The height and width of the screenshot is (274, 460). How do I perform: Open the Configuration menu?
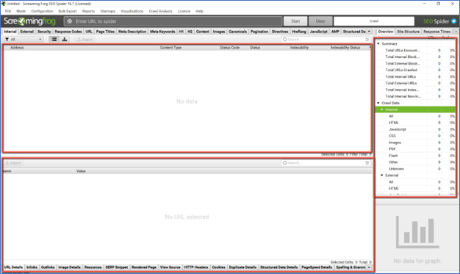tap(42, 11)
